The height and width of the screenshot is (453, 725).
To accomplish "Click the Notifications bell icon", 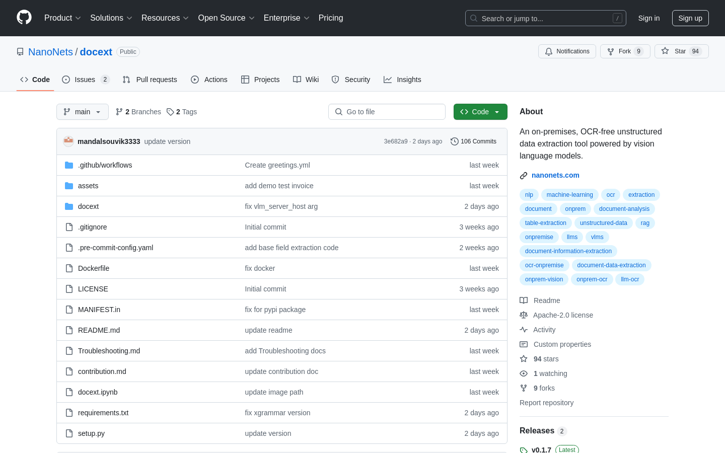I will [549, 51].
